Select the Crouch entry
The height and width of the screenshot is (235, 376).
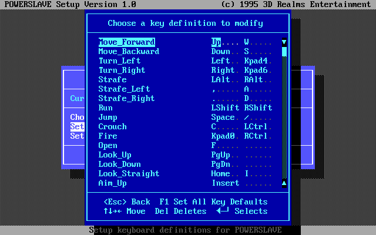pyautogui.click(x=112, y=127)
